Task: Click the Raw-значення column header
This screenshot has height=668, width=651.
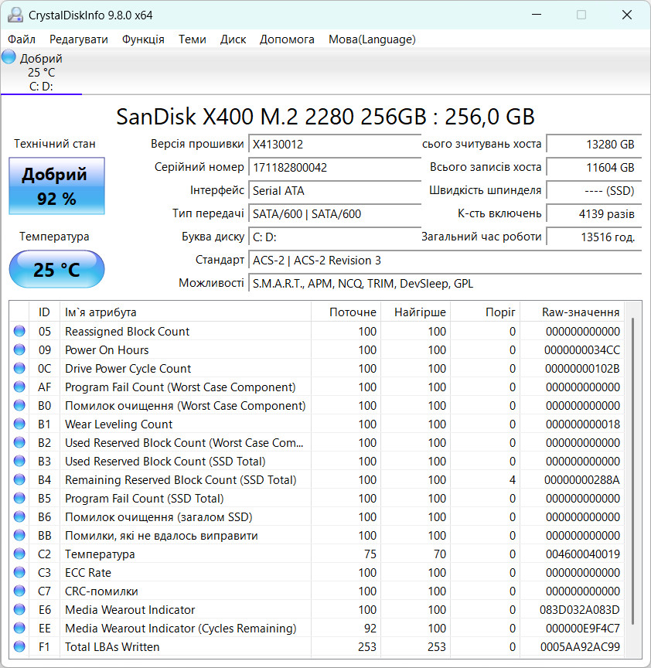Action: click(x=572, y=312)
